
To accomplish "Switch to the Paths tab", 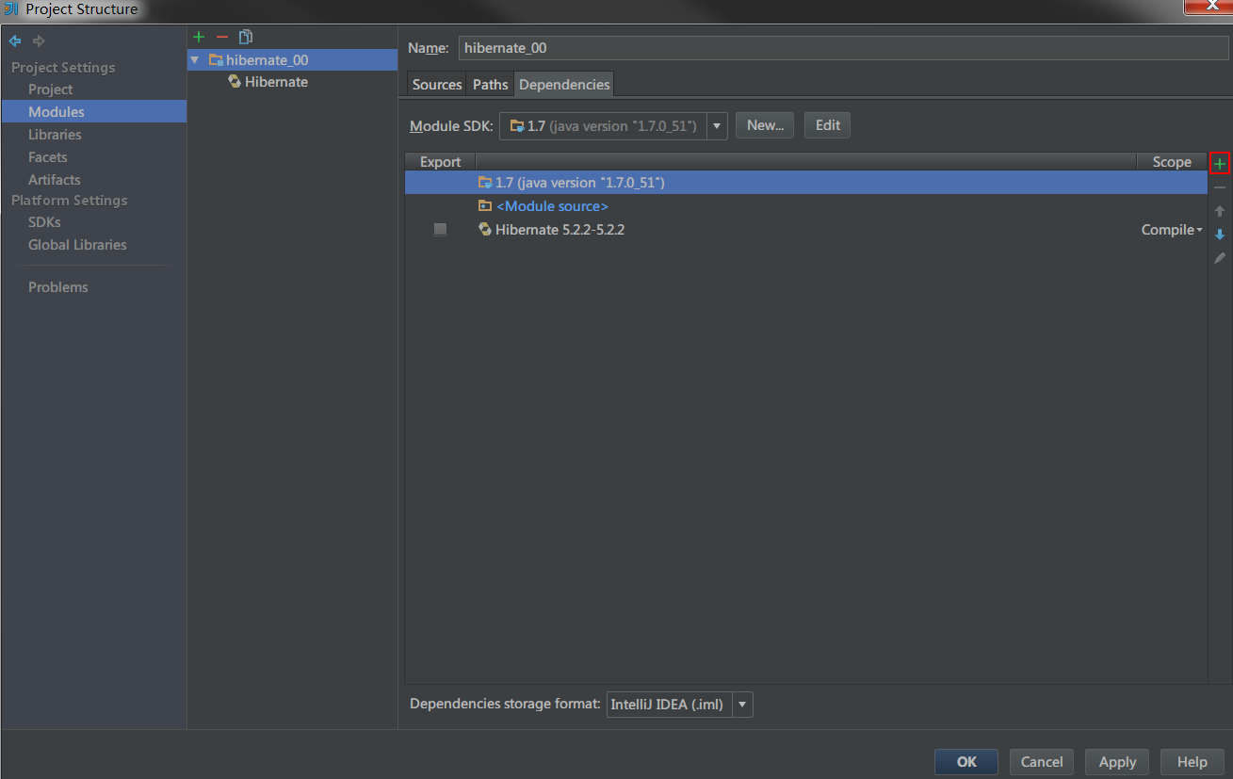I will 490,85.
